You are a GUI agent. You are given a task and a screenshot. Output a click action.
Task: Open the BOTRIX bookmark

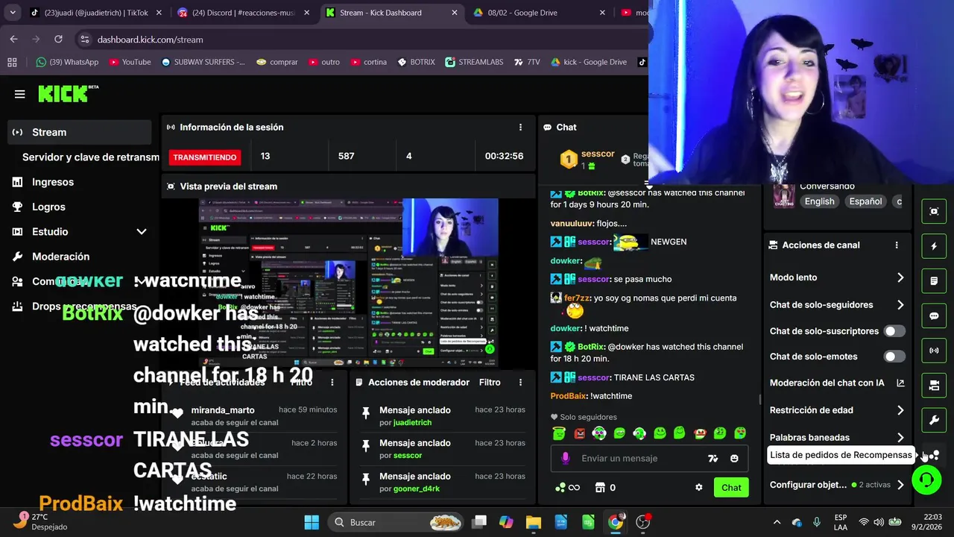point(416,62)
